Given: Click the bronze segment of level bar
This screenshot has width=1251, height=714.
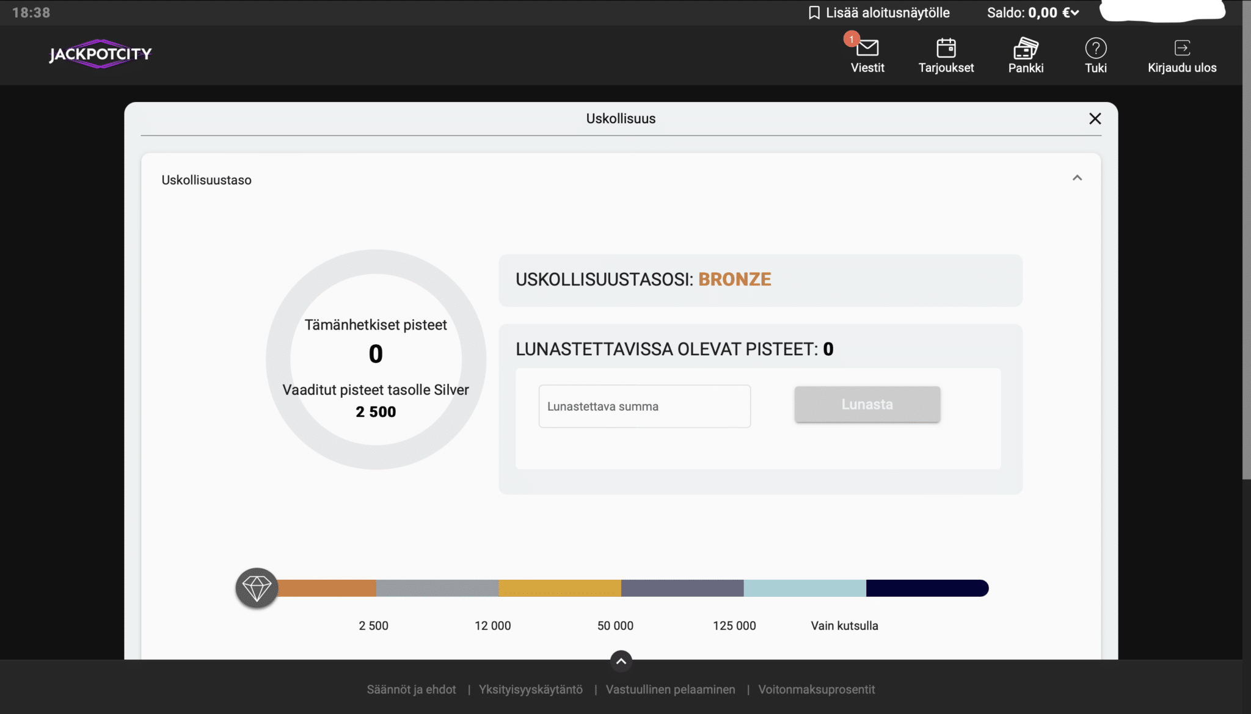Looking at the screenshot, I should click(327, 588).
